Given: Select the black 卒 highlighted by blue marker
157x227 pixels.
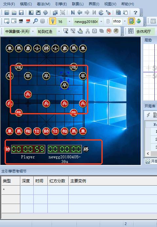Looking at the screenshot, I should (64, 85).
